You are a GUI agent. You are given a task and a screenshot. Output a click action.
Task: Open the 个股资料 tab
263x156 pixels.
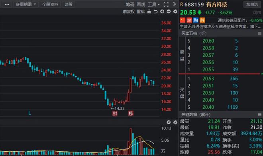tap(50, 4)
